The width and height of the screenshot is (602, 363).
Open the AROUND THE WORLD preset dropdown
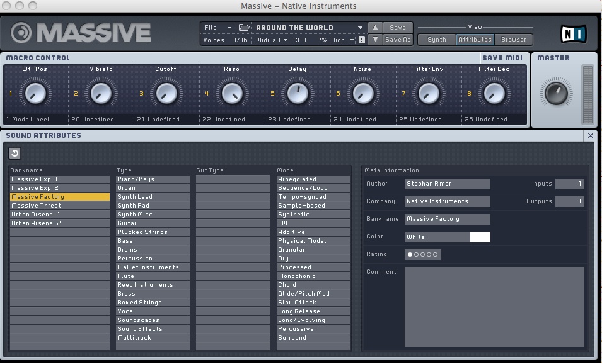(x=309, y=28)
